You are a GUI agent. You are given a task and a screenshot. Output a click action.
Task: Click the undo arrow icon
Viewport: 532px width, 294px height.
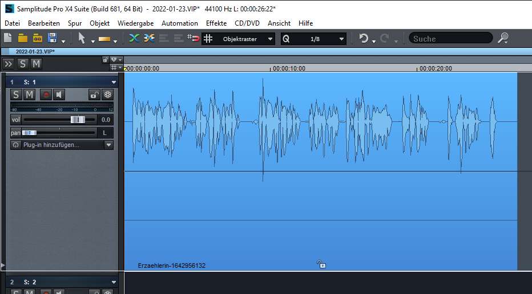pos(364,38)
